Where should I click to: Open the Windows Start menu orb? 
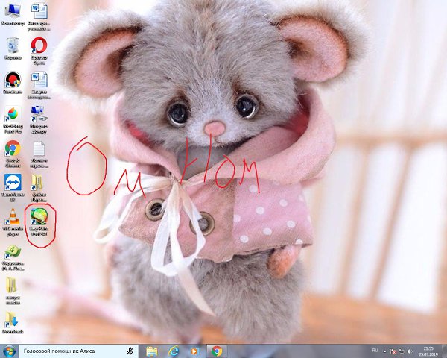click(9, 351)
